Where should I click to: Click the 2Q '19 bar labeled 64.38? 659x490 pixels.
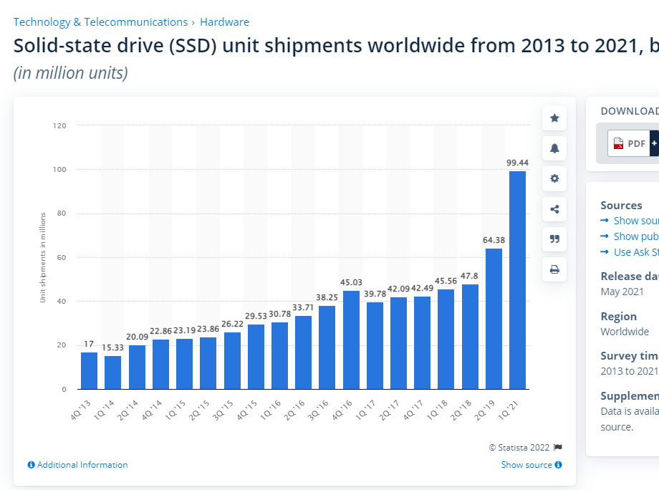tap(494, 319)
